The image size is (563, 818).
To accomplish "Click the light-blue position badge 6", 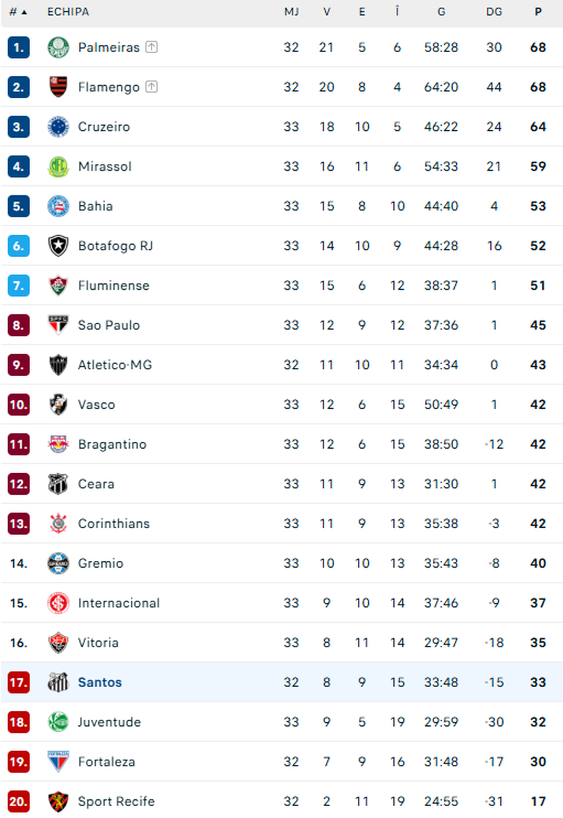I will tap(19, 246).
